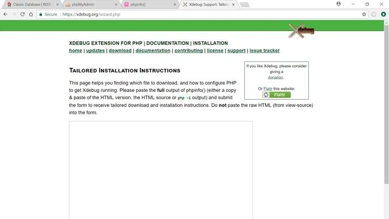This screenshot has height=219, width=389.
Task: Close the Classic Database tab
Action: [57, 4]
